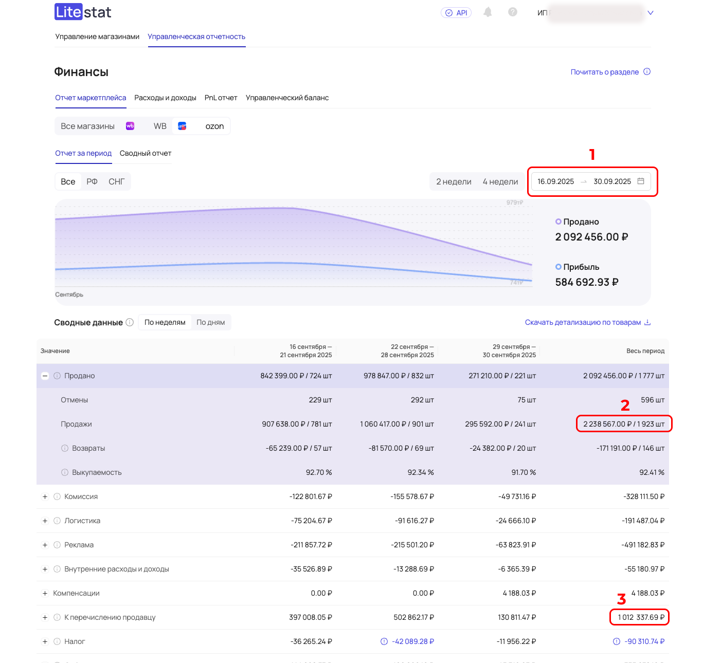Click the notifications bell icon

pyautogui.click(x=488, y=12)
